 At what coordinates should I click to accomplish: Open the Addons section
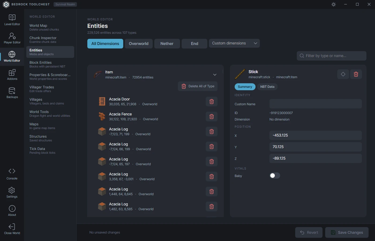[x=12, y=75]
